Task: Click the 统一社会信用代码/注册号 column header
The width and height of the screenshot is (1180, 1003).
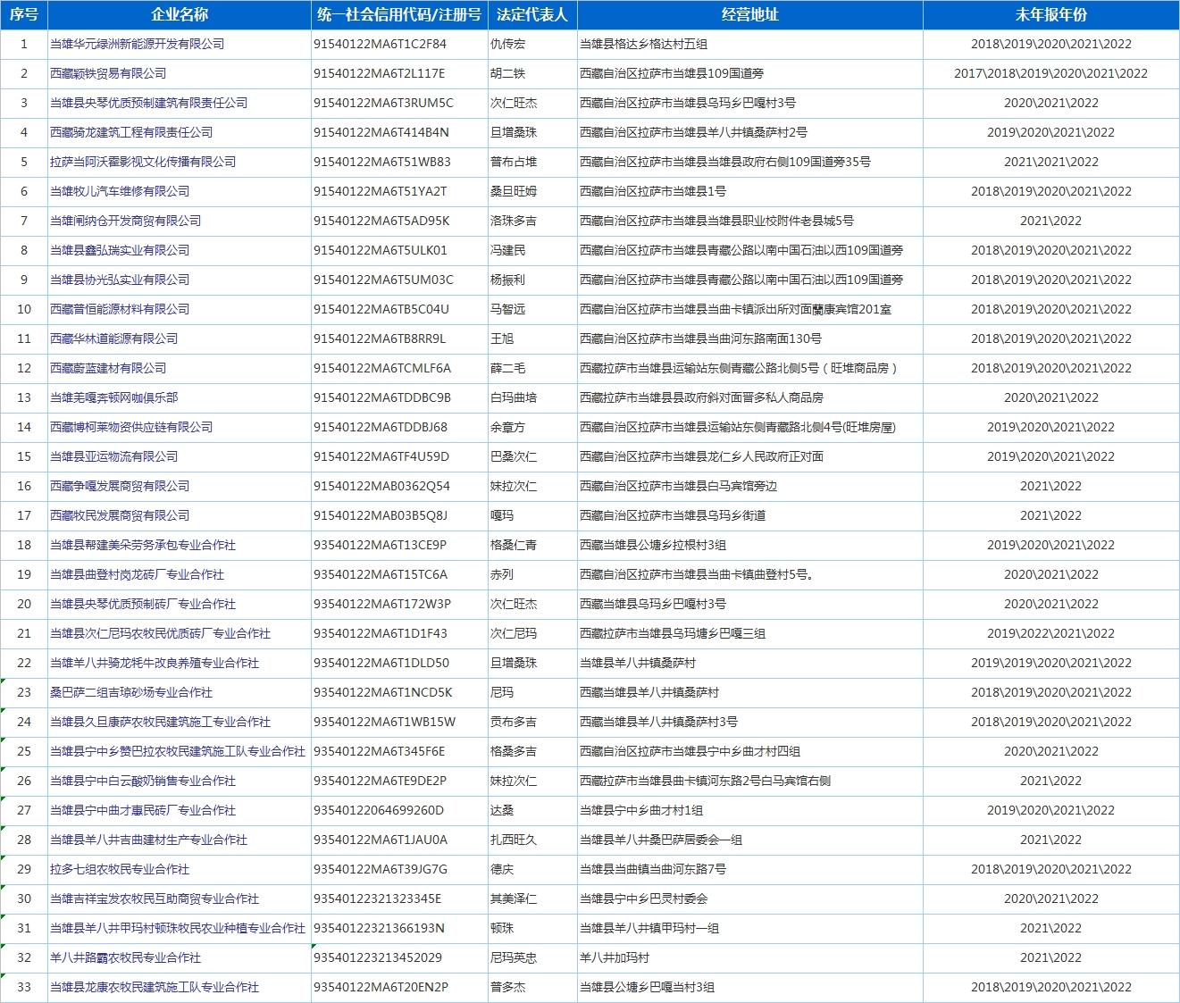Action: pyautogui.click(x=399, y=14)
